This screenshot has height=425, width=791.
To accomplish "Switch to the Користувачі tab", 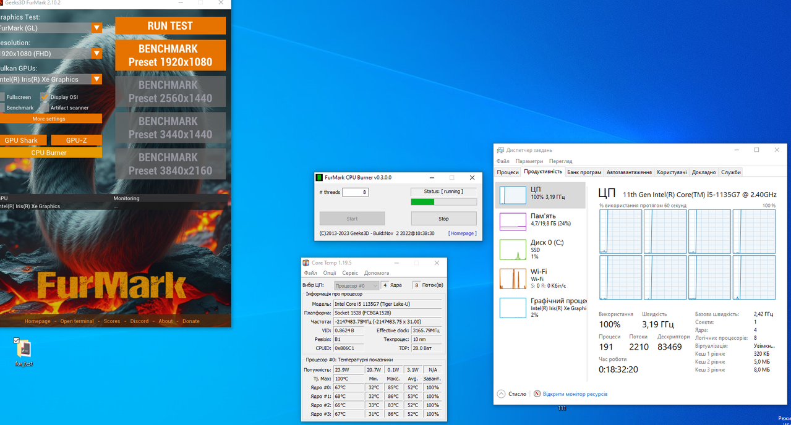I will point(672,172).
